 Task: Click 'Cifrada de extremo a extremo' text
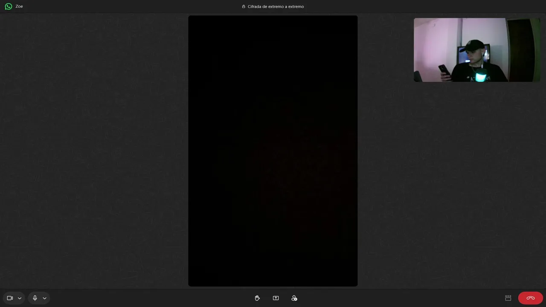pos(276,6)
